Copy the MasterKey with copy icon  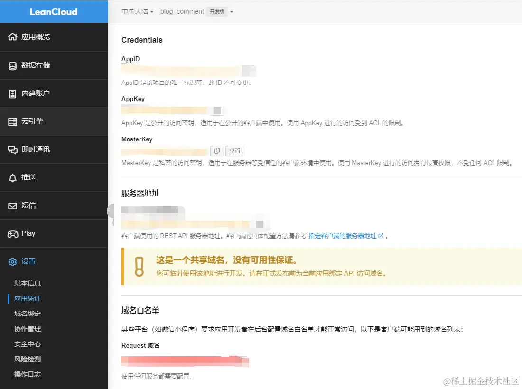point(217,151)
